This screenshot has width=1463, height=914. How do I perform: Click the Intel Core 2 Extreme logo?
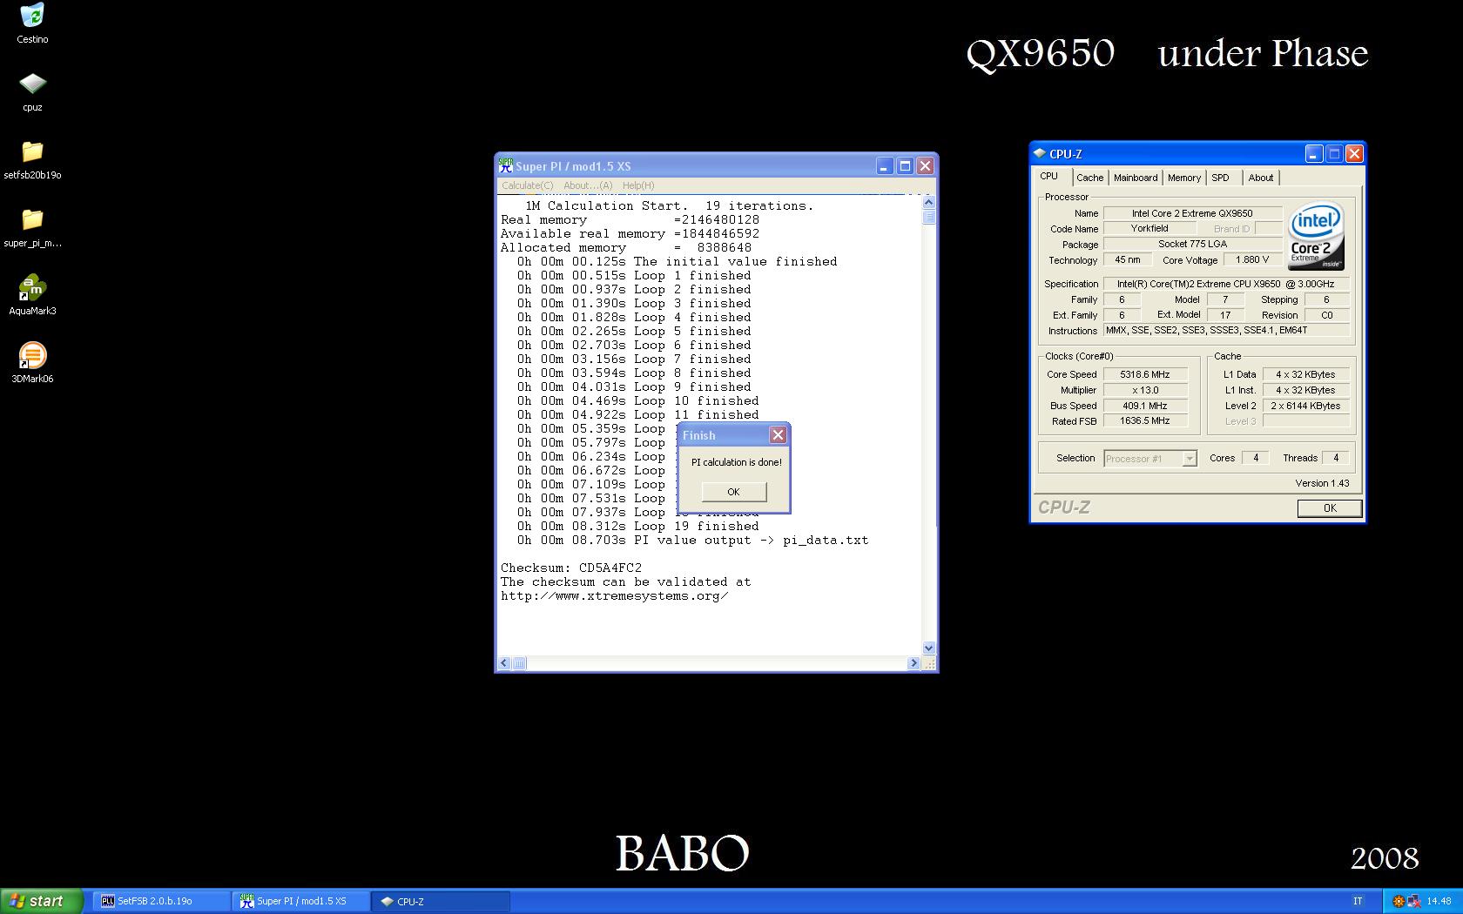1316,237
